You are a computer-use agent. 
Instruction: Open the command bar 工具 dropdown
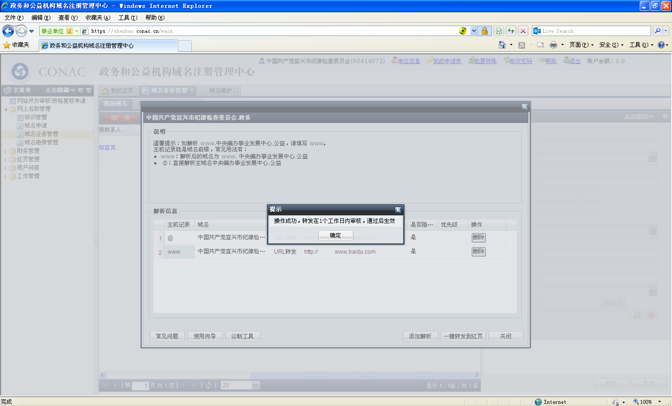(641, 45)
